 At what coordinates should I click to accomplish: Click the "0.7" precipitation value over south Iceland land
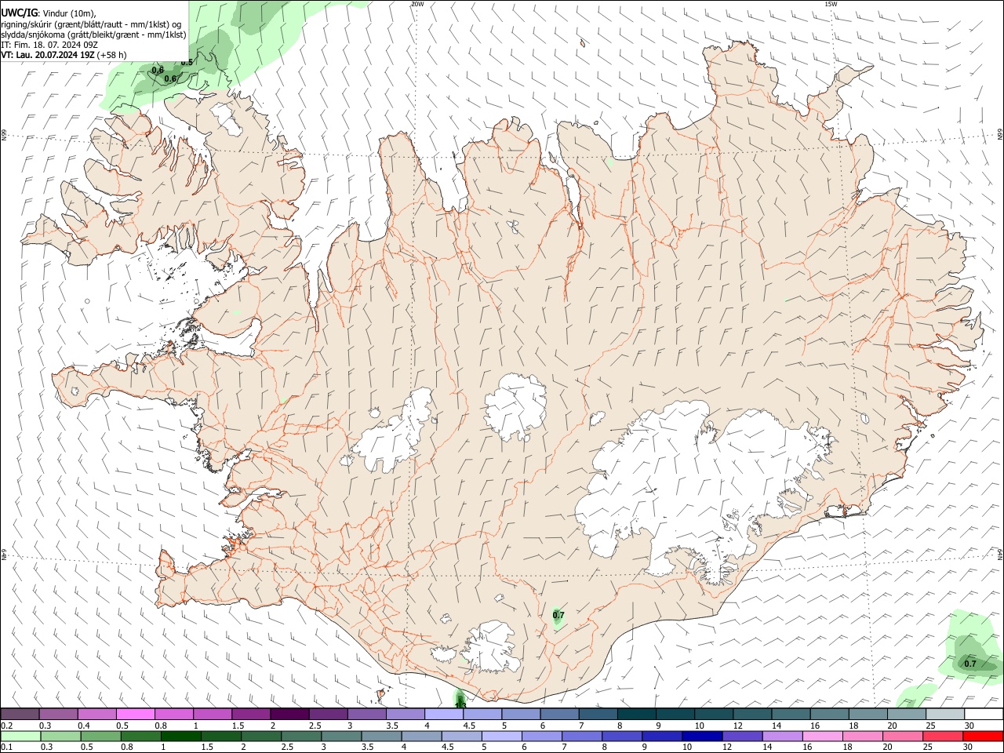(558, 616)
